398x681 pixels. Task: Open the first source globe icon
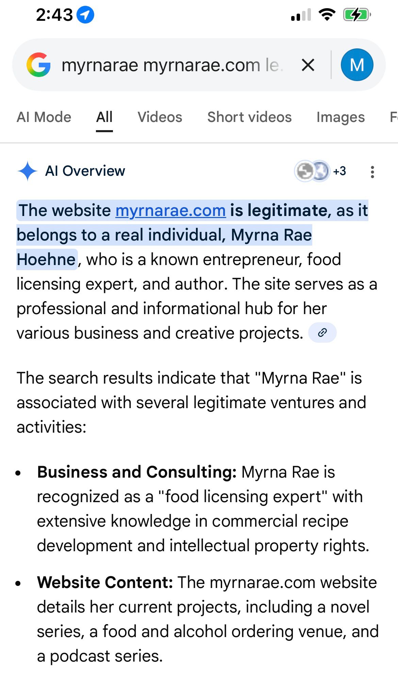pos(304,171)
